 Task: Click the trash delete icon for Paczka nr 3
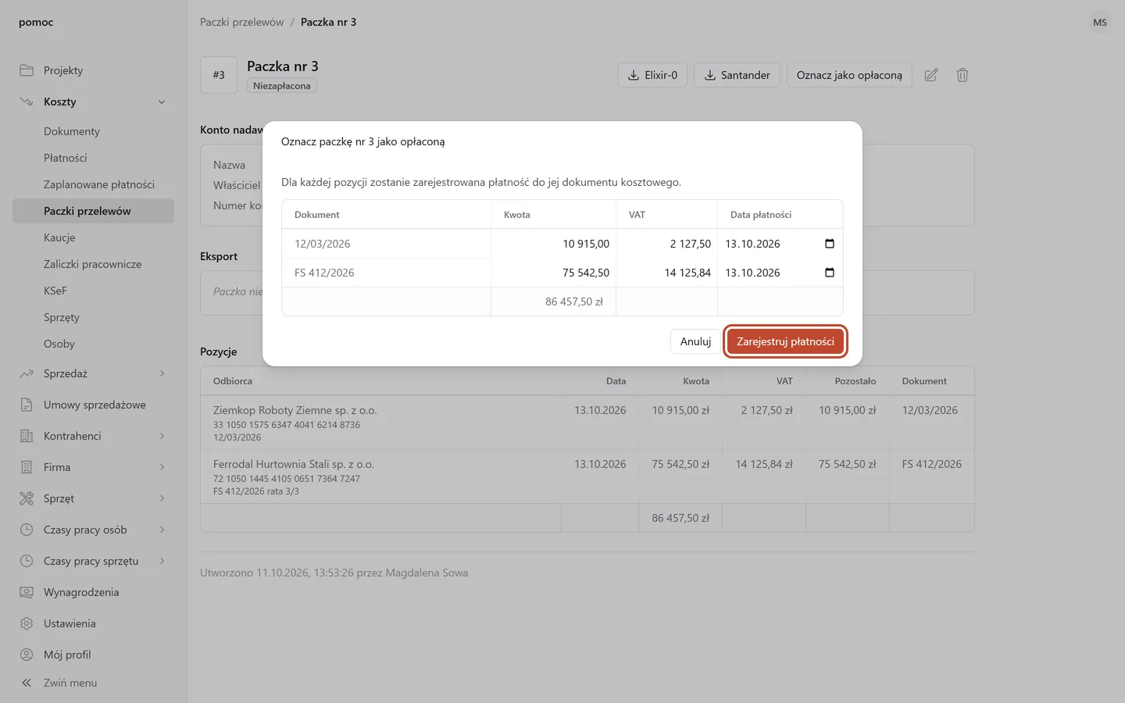pos(962,75)
